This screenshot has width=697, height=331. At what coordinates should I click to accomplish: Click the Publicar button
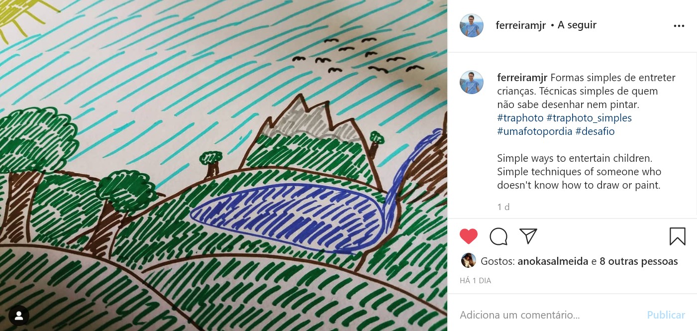pos(666,315)
